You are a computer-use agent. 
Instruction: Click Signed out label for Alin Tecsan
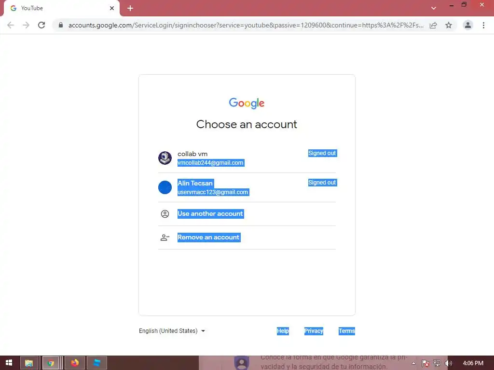coord(322,183)
